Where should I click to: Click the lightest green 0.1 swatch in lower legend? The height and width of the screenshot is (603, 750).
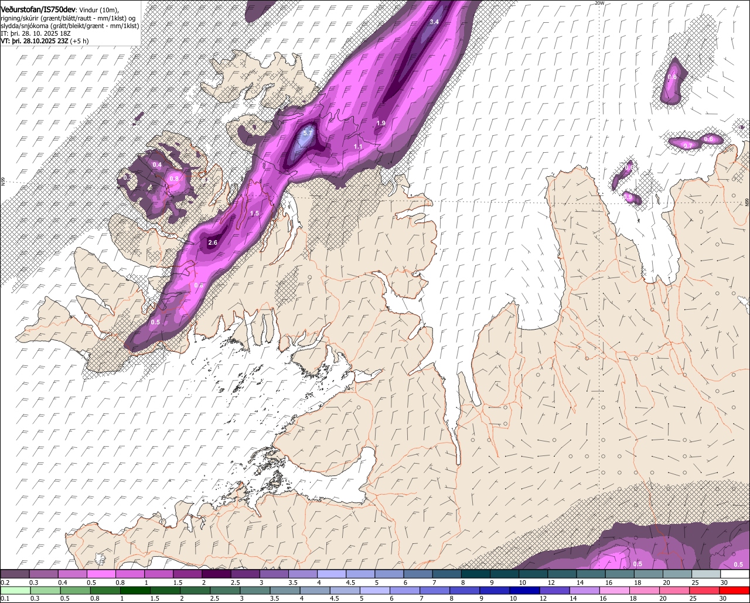[15, 590]
